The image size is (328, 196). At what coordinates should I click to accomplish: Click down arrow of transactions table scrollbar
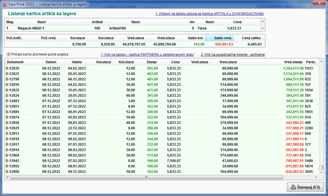[321, 172]
